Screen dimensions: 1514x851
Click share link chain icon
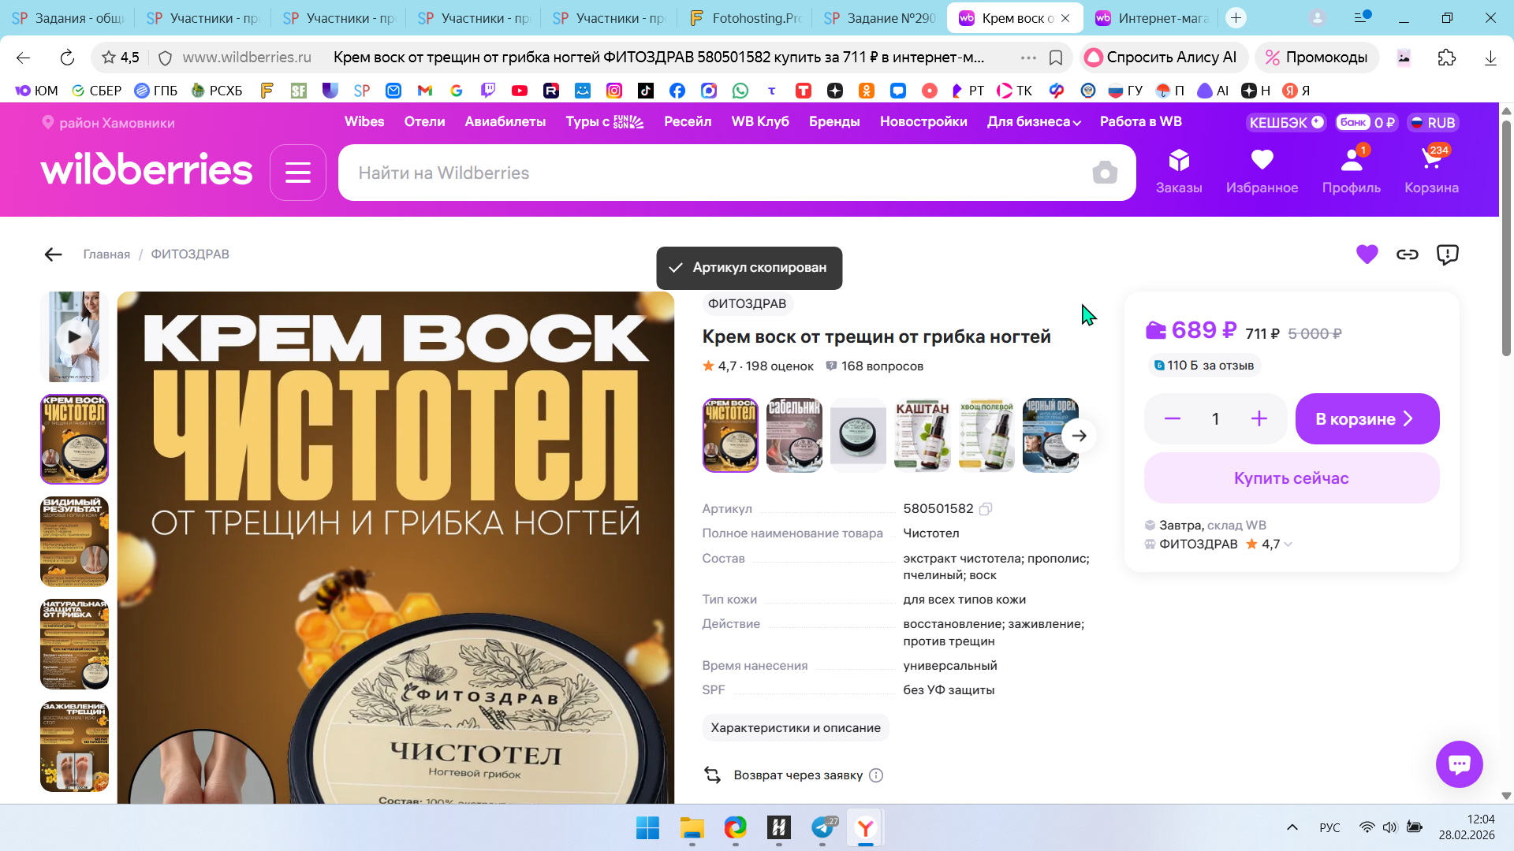click(x=1407, y=255)
